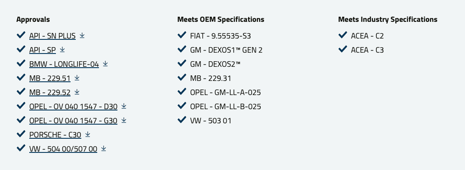Click checkmark next to ACEA - C2
The height and width of the screenshot is (170, 465).
coord(342,35)
